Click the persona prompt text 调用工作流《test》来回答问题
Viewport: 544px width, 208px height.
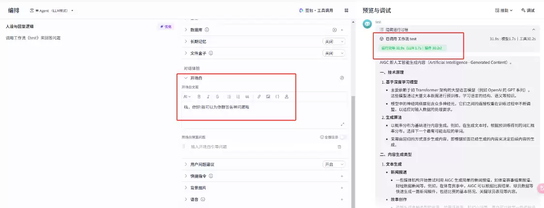pyautogui.click(x=33, y=38)
